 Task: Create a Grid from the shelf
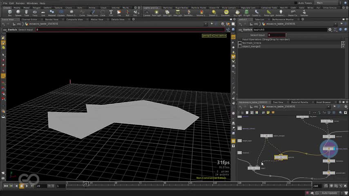pos(43,13)
